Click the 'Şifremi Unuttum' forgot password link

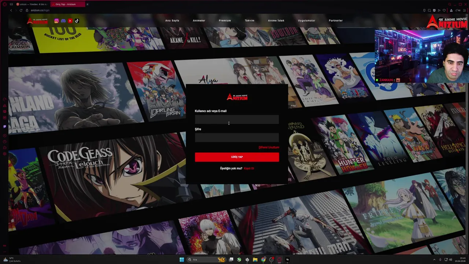tap(269, 147)
